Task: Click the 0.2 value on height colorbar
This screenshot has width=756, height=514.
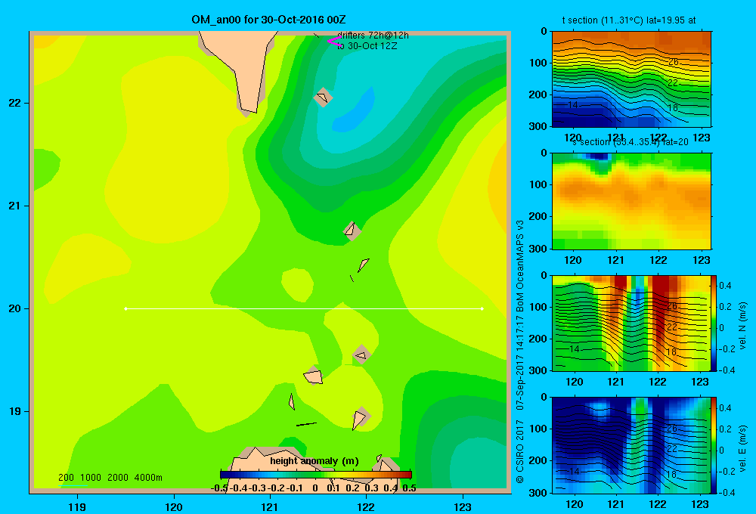Action: tap(352, 488)
